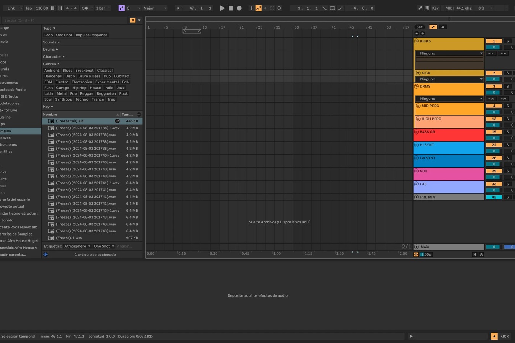Arm the Arrangement Record button

coord(239,8)
